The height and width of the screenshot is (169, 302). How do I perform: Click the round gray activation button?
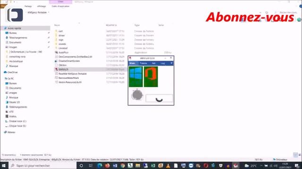click(137, 95)
